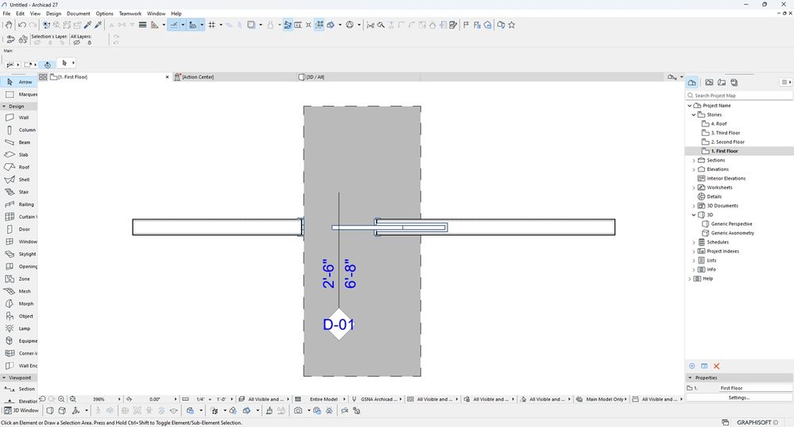This screenshot has width=794, height=427.
Task: Toggle the quick selection button under Main
Action: pos(48,65)
